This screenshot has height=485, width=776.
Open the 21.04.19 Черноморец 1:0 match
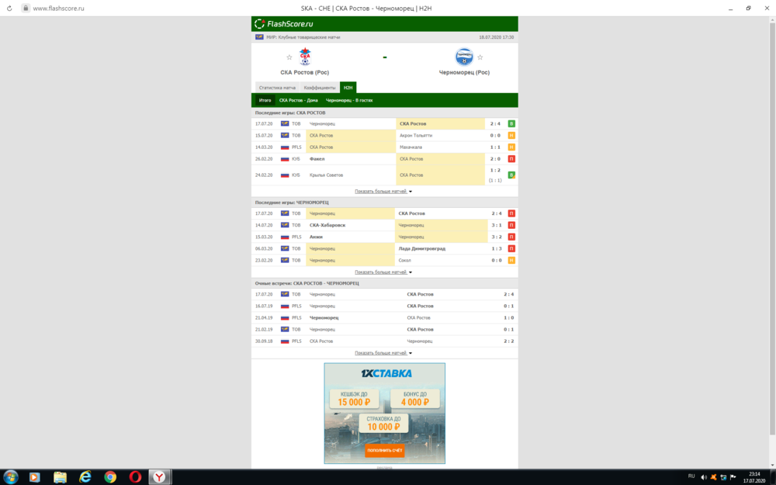385,317
